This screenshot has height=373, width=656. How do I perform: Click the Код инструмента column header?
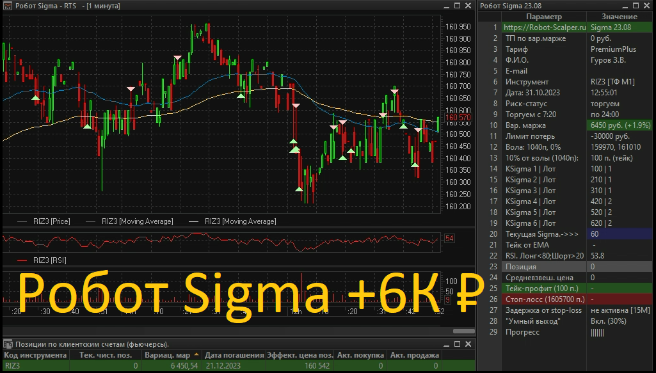coord(36,355)
